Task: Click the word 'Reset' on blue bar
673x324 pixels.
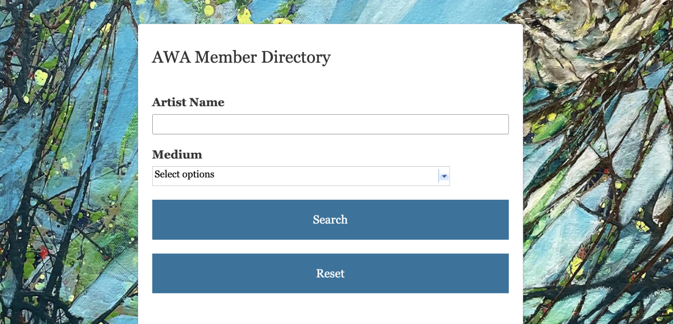Action: pyautogui.click(x=330, y=274)
